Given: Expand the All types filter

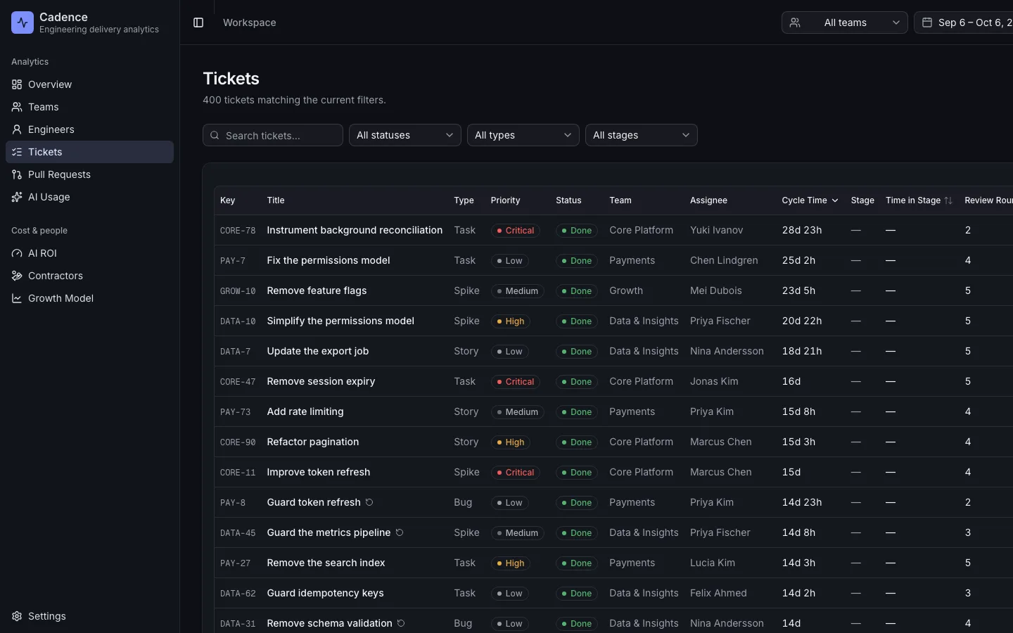Looking at the screenshot, I should point(523,135).
